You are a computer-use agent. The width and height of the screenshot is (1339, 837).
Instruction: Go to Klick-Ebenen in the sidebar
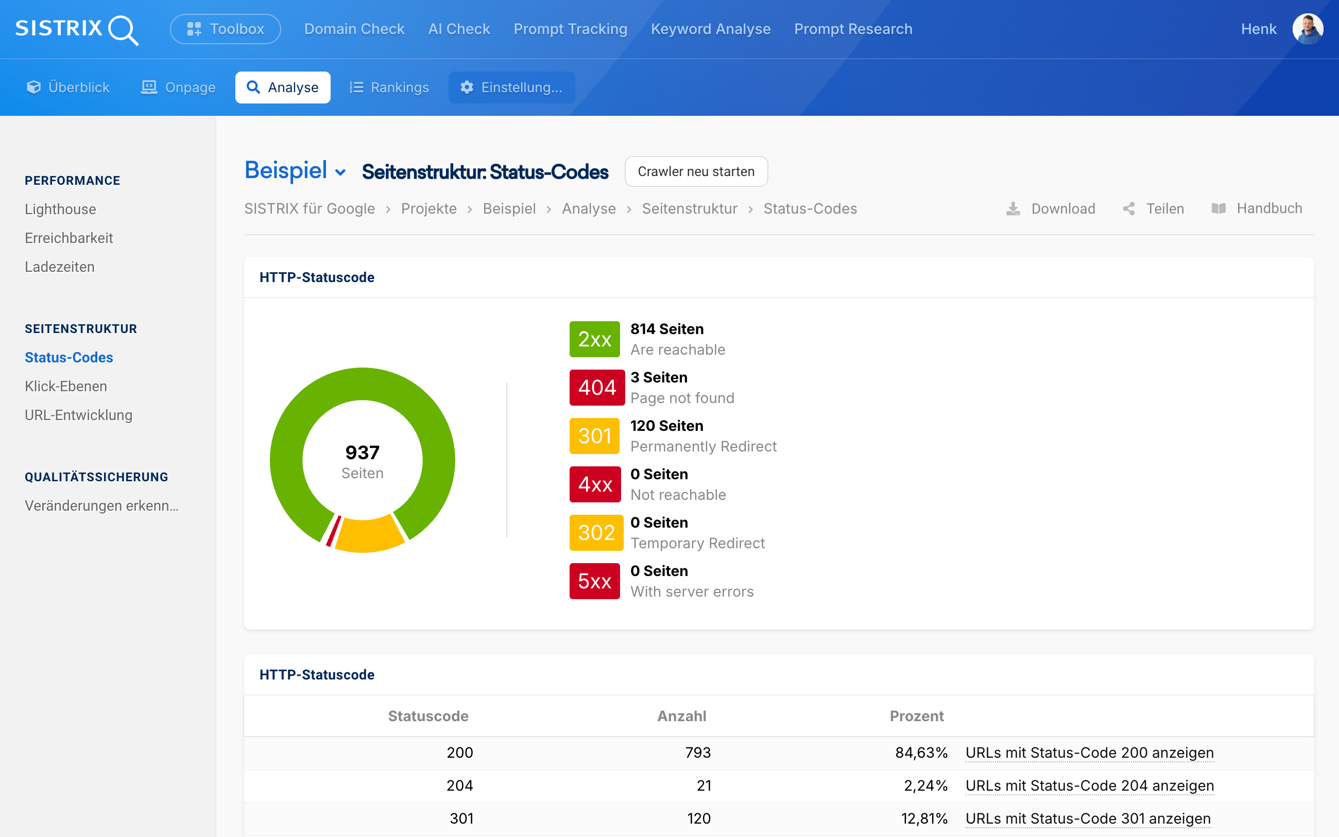(x=66, y=387)
